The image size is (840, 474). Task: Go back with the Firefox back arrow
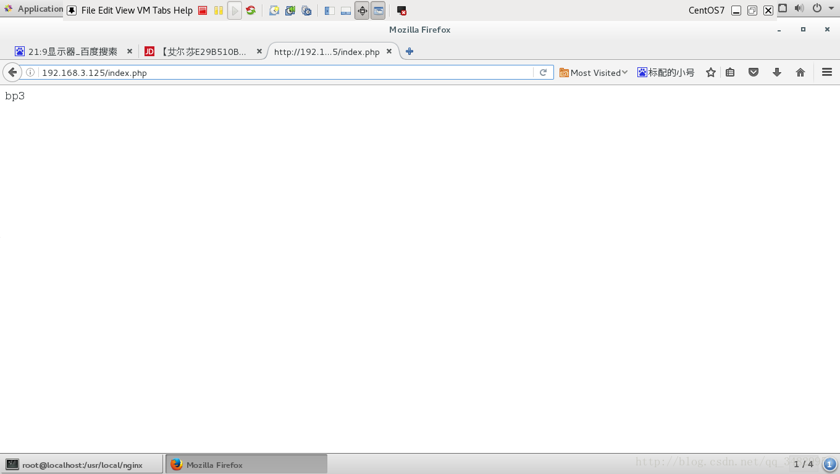pos(12,72)
